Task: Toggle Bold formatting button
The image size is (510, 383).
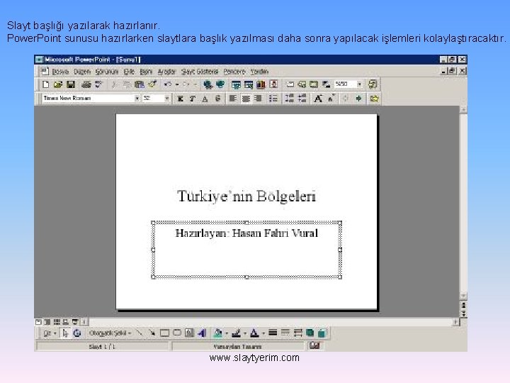Action: 181,99
